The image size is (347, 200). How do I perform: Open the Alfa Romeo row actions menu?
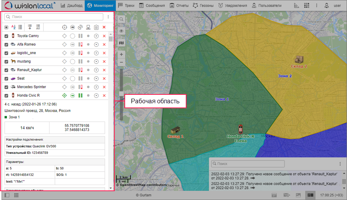point(96,45)
